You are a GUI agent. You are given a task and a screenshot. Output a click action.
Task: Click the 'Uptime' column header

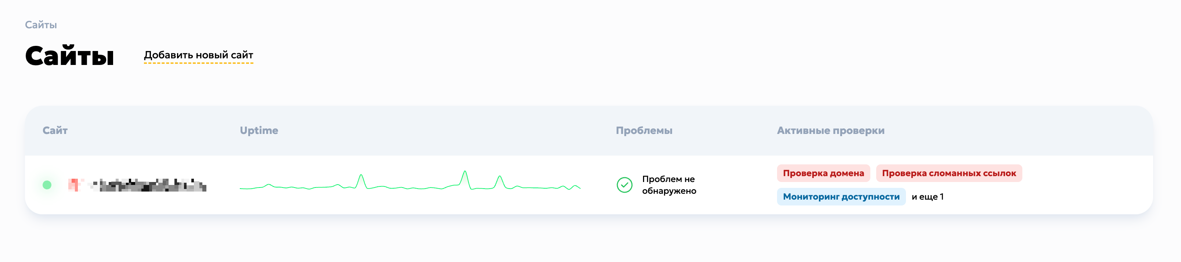(x=259, y=131)
